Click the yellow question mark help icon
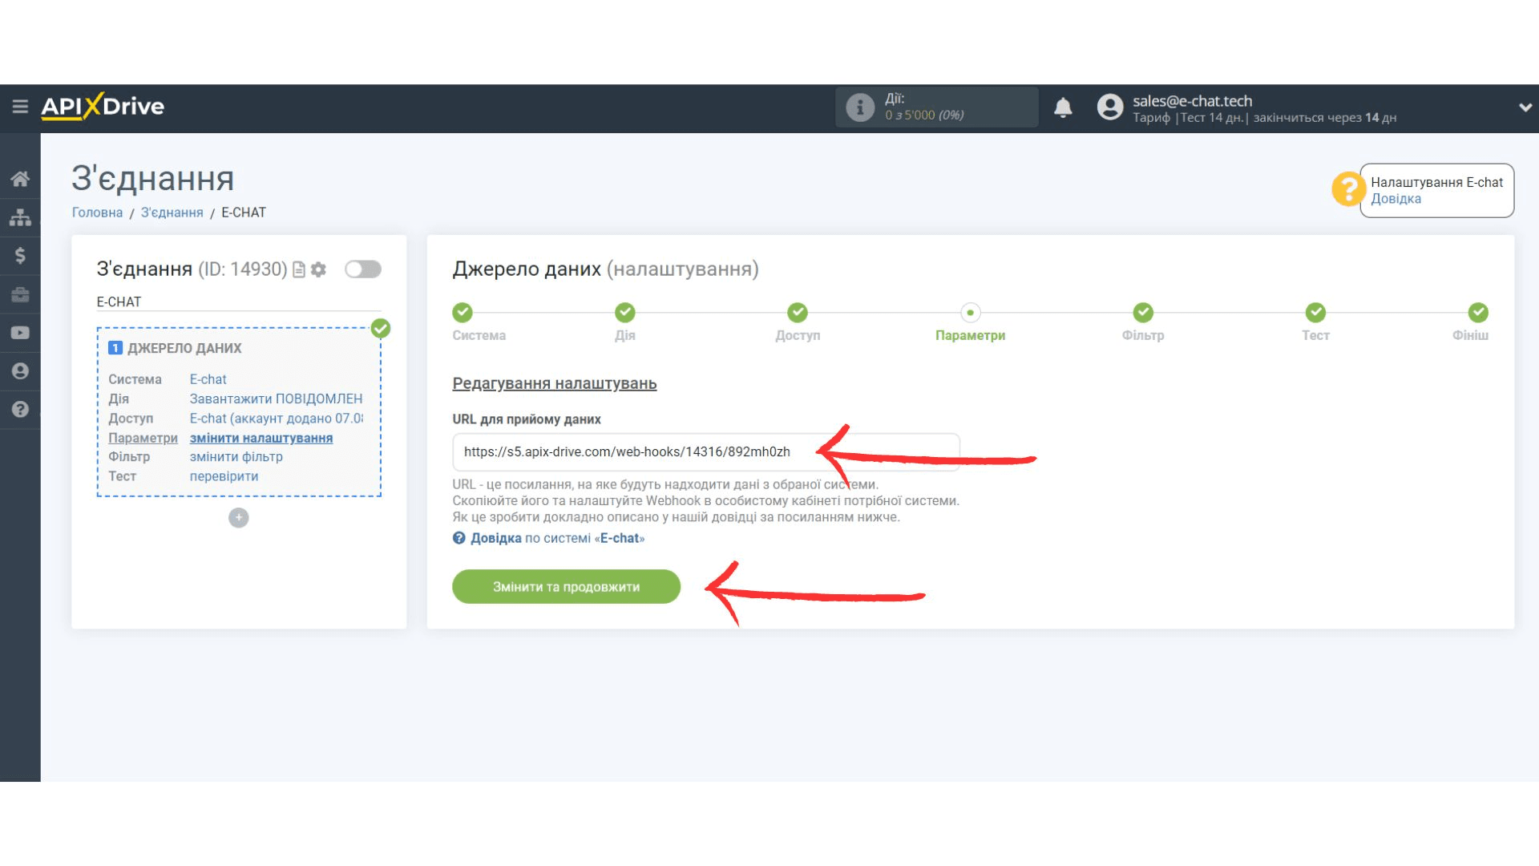Screen dimensions: 1539x866 tap(1347, 189)
